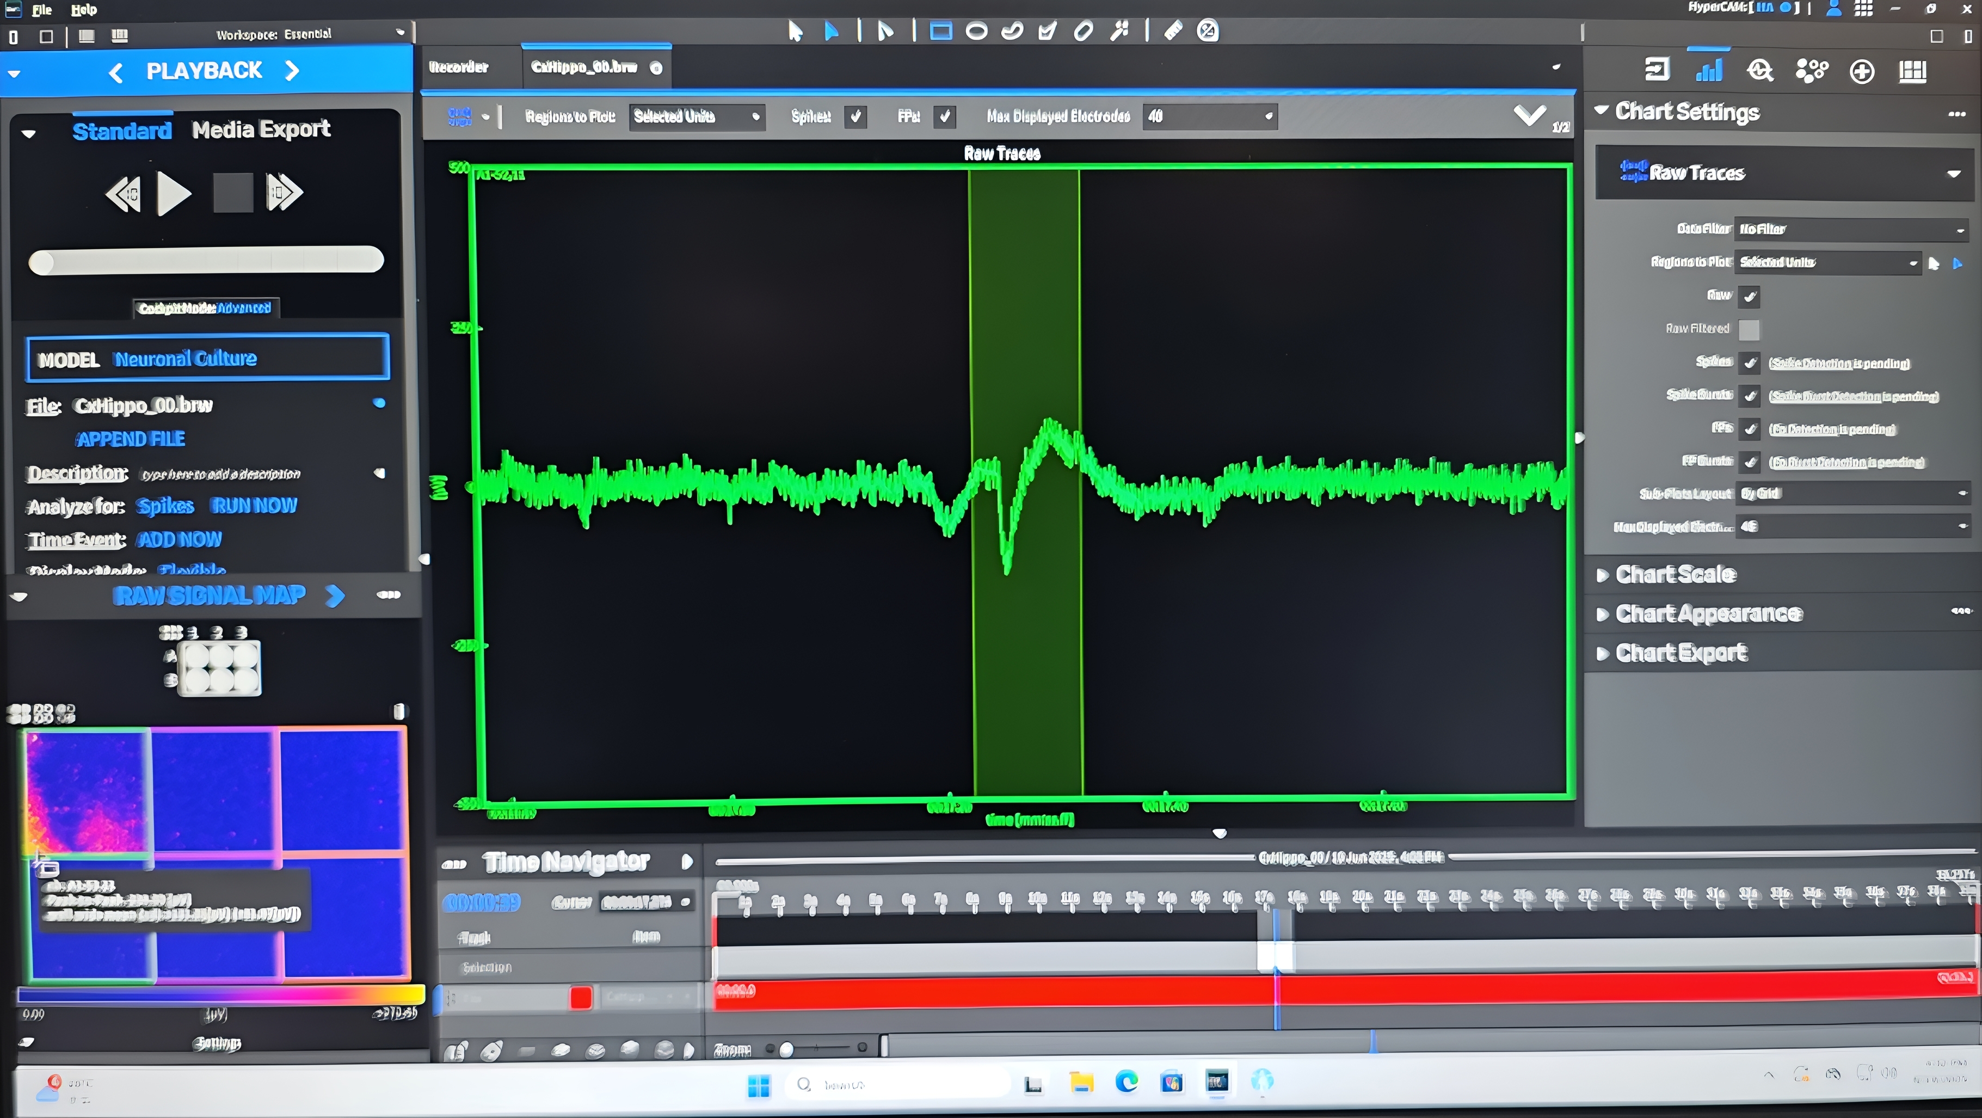Open Regions to Plot dropdown in toolbar
1982x1118 pixels.
(697, 117)
